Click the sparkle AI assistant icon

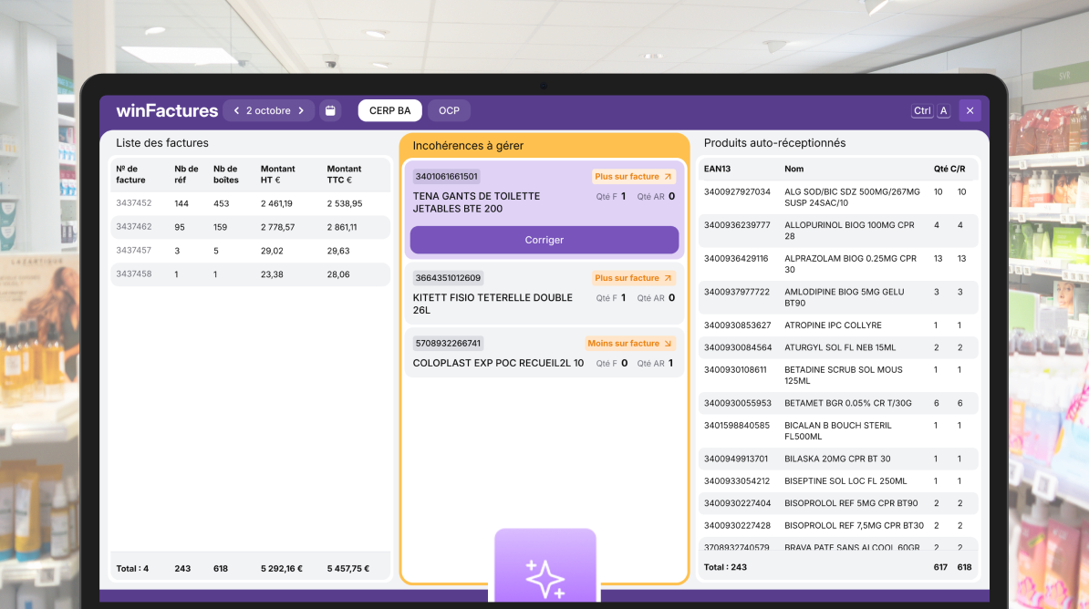544,578
